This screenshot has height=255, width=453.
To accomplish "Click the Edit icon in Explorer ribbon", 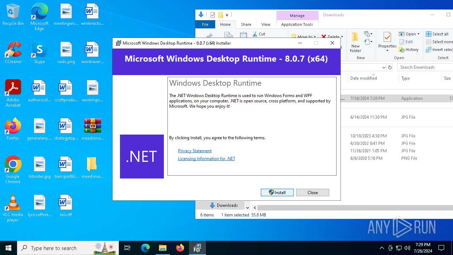I will [x=402, y=42].
